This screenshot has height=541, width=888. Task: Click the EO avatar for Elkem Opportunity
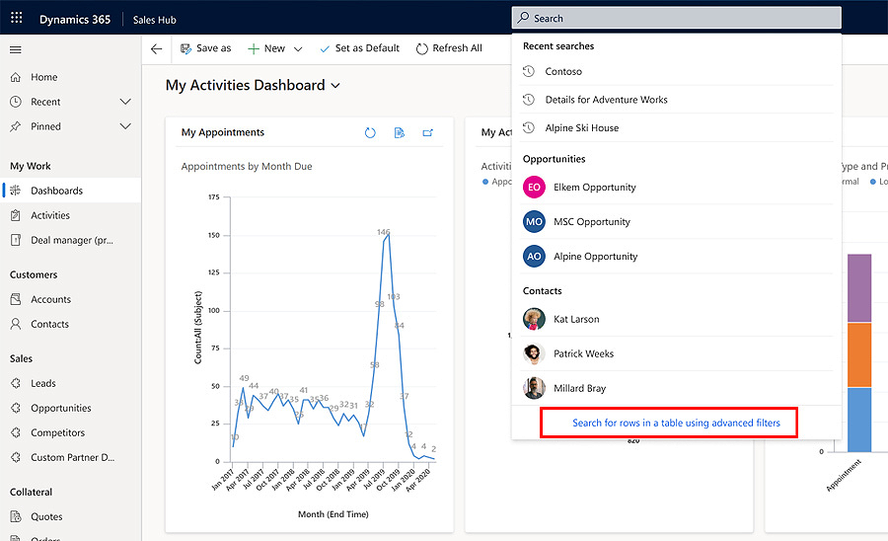pyautogui.click(x=534, y=187)
